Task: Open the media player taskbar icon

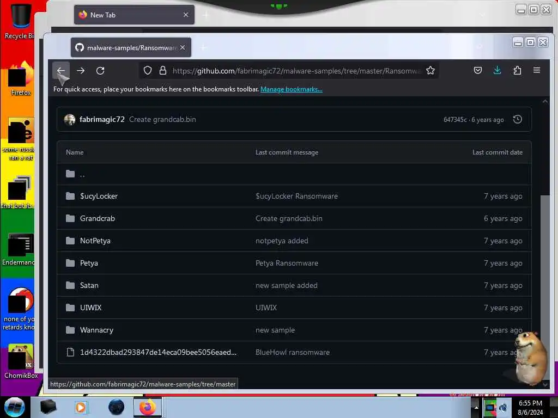Action: click(81, 407)
